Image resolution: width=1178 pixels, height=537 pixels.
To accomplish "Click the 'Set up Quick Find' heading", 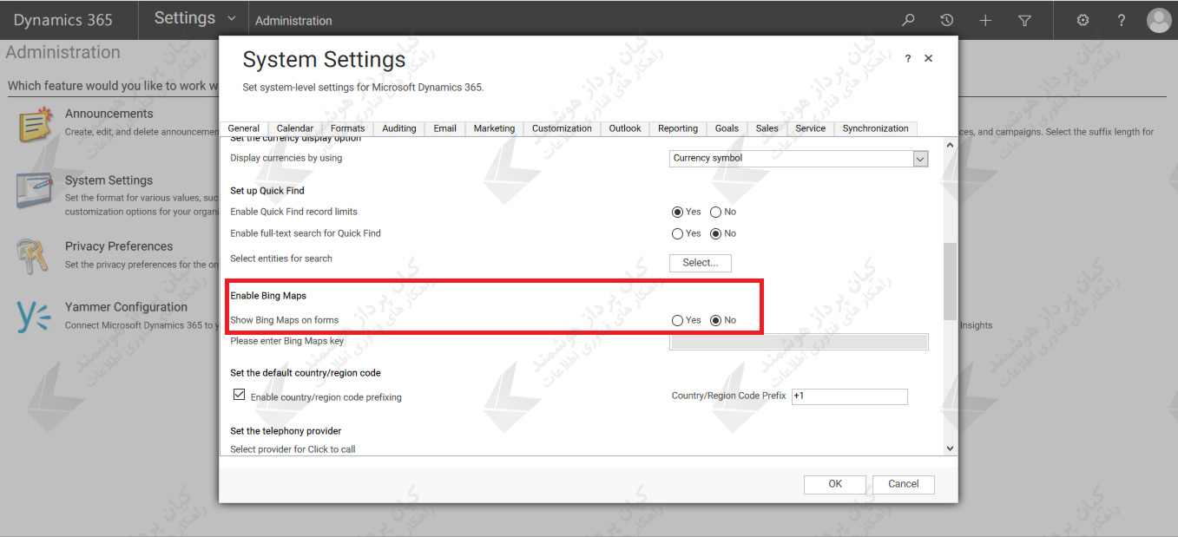I will click(267, 191).
